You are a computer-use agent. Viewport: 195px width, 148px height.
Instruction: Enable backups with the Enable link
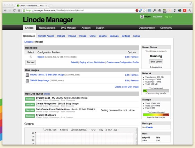pyautogui.click(x=149, y=127)
